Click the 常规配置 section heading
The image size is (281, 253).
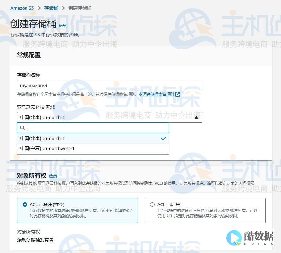point(29,55)
